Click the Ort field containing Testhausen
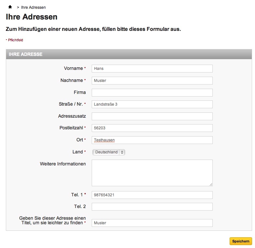 (x=152, y=140)
